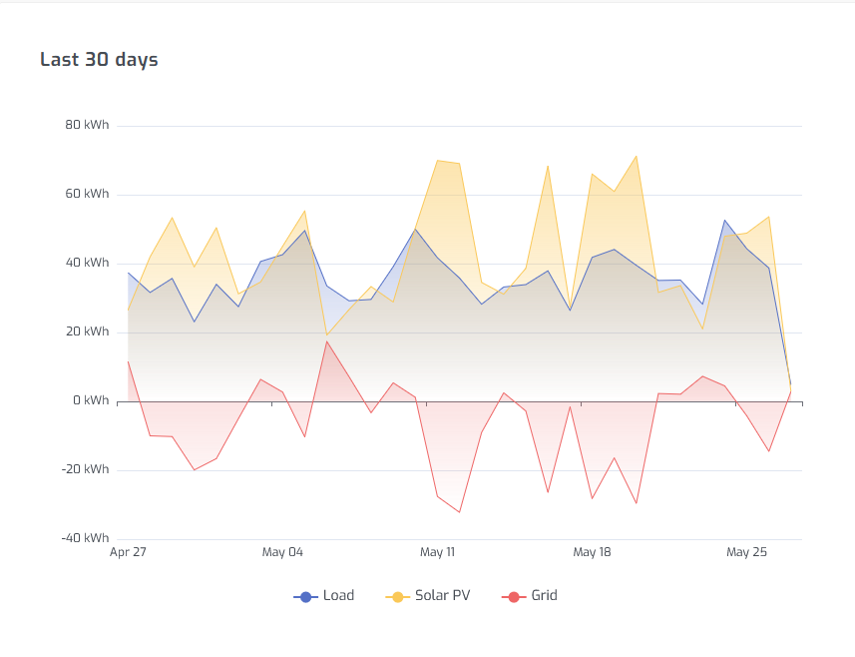
Task: Click the highest red Grid peak after May 04
Action: [x=326, y=341]
